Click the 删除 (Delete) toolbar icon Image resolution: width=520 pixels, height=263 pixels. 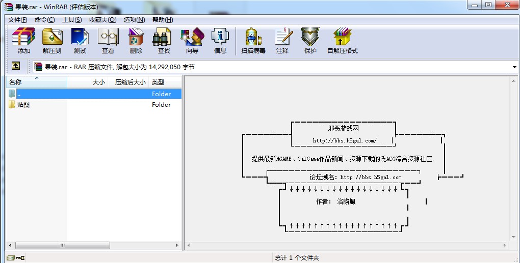coord(136,37)
